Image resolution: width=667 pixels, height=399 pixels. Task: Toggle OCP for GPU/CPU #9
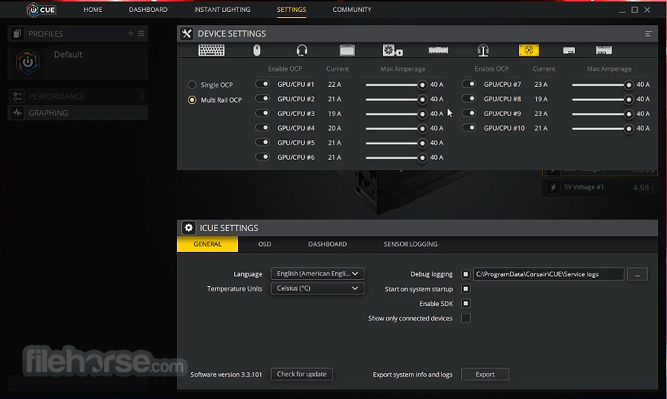[x=468, y=113]
